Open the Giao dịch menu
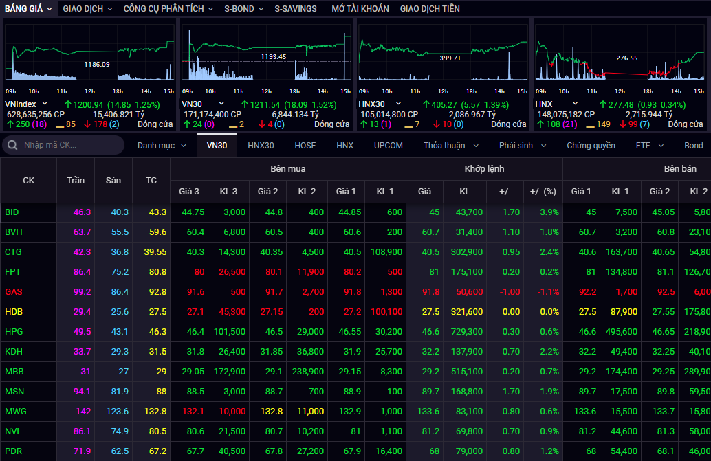The height and width of the screenshot is (461, 711). point(87,9)
